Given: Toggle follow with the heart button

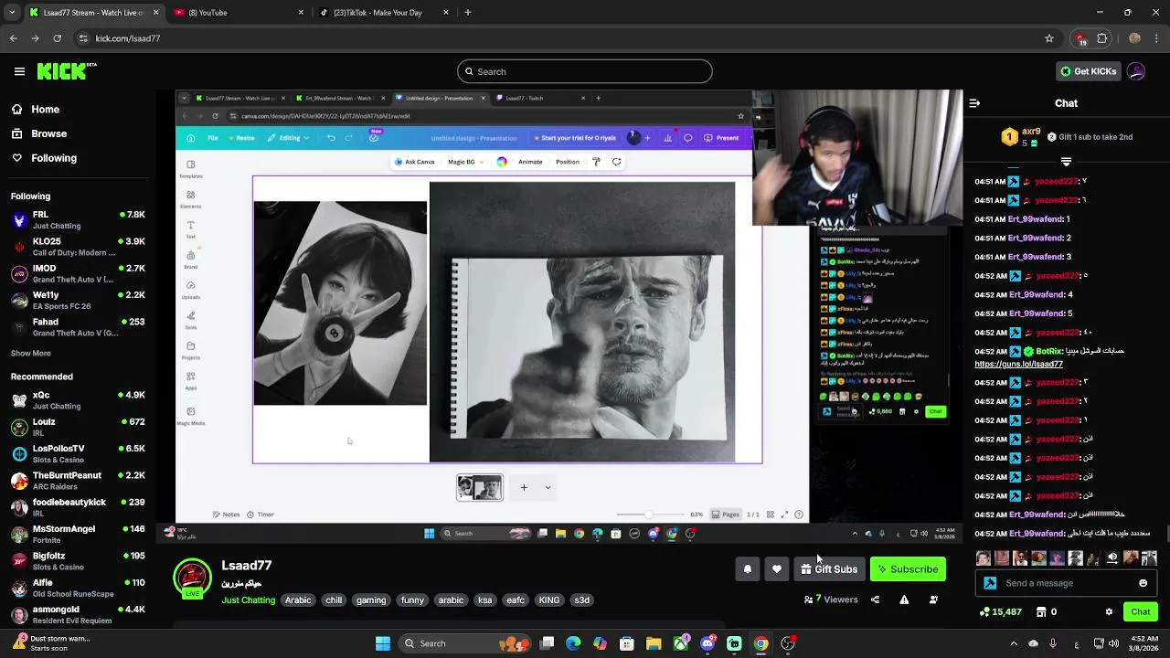Looking at the screenshot, I should pyautogui.click(x=777, y=569).
